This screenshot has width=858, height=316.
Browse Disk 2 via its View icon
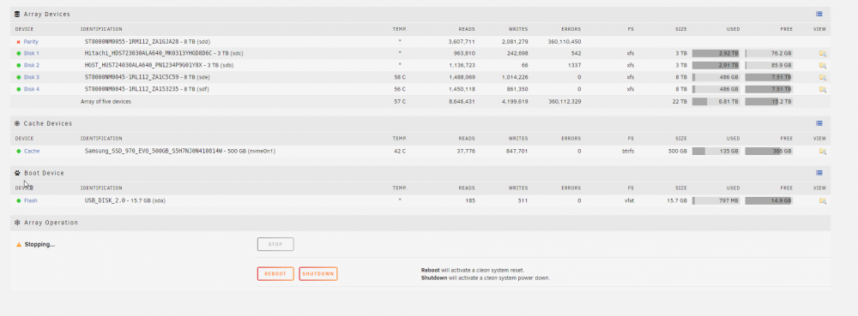click(x=822, y=65)
